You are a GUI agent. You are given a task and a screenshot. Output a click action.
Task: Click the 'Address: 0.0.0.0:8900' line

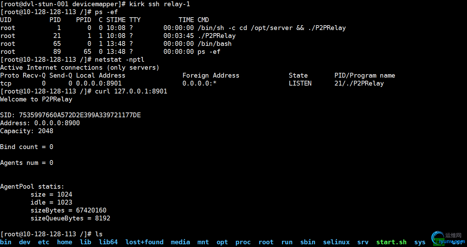click(x=40, y=123)
